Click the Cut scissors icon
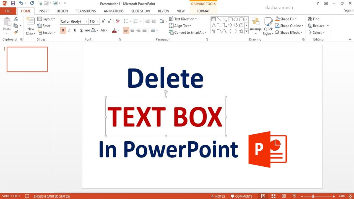Screen dimensions: 354x199 [16, 19]
